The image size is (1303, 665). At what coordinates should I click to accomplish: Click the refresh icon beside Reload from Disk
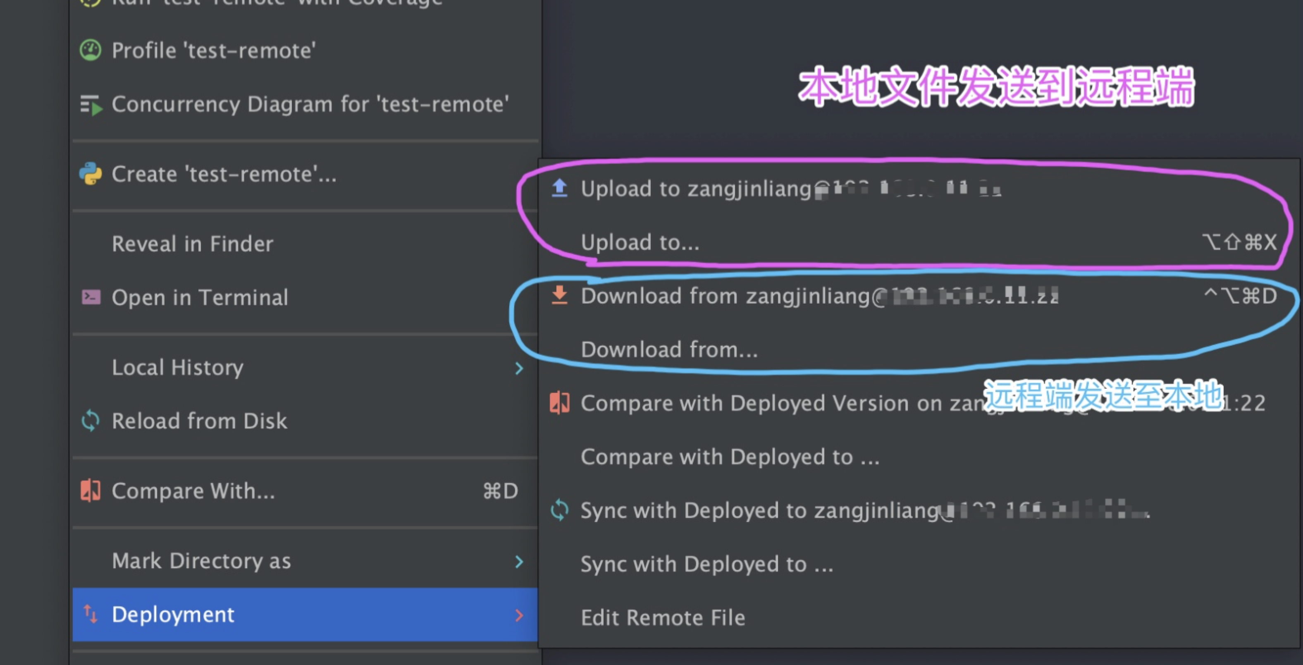91,421
